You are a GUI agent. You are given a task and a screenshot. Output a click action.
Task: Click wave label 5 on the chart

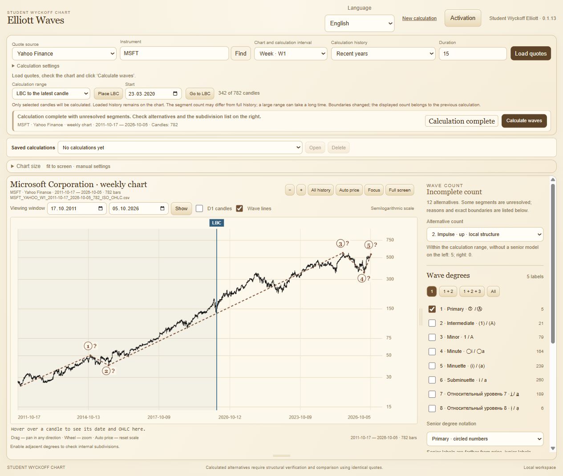click(369, 245)
